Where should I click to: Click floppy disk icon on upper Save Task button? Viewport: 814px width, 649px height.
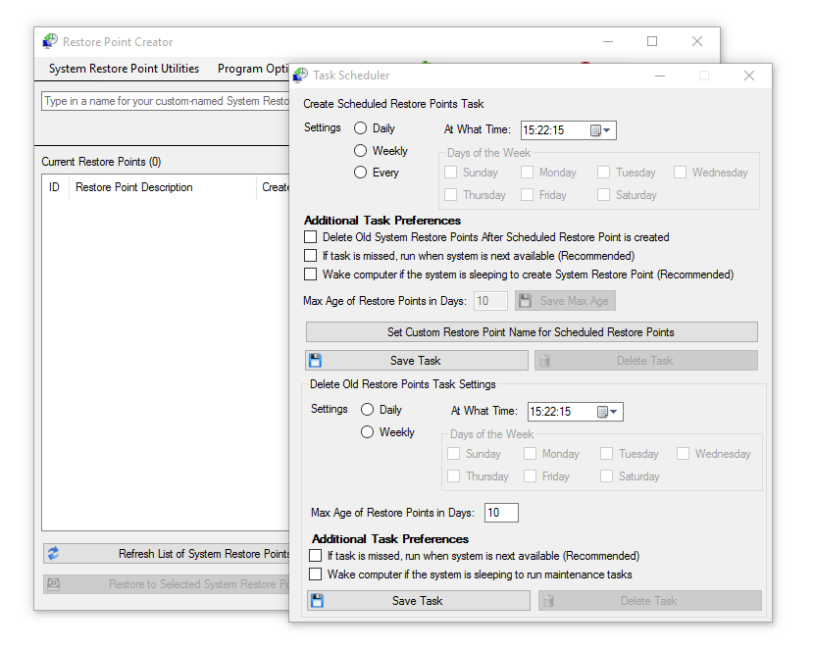point(315,360)
